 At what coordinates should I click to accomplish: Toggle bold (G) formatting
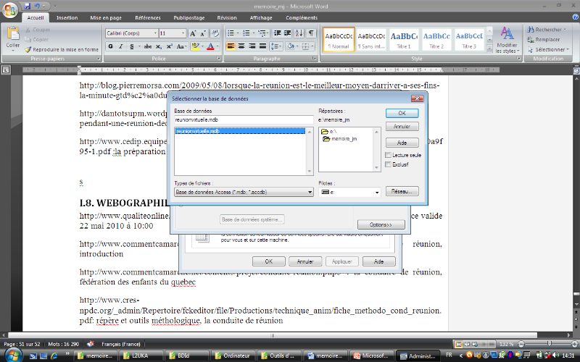point(111,46)
